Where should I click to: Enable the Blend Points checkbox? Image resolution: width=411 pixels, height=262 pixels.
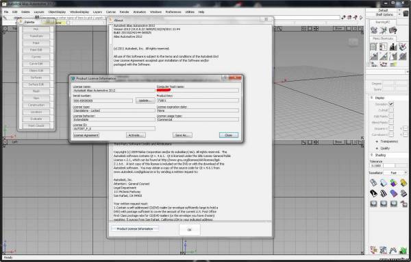click(x=391, y=122)
